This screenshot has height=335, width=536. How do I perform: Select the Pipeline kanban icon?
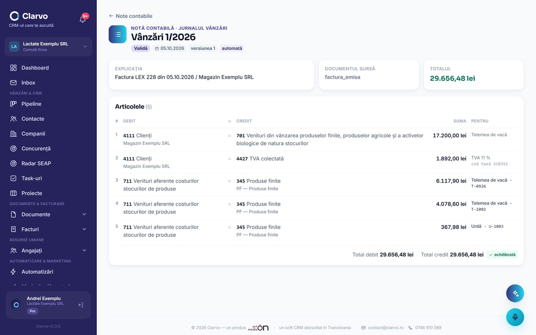[13, 104]
